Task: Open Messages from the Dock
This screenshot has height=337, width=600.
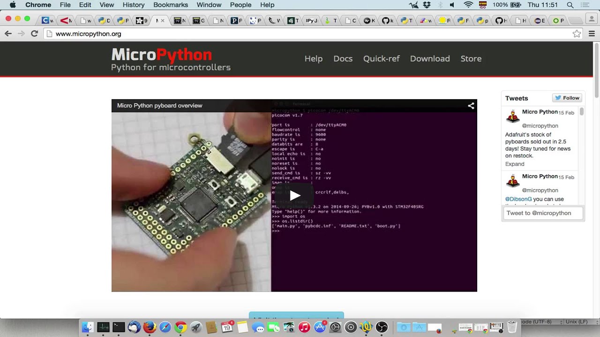Action: pyautogui.click(x=258, y=327)
